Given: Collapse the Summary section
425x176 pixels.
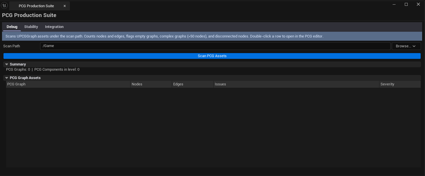Looking at the screenshot, I should [x=7, y=64].
